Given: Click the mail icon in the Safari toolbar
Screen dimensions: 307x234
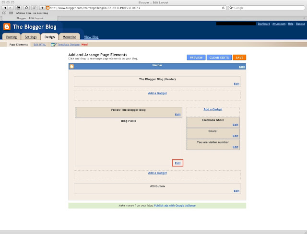Looking at the screenshot, I should click(x=34, y=8).
